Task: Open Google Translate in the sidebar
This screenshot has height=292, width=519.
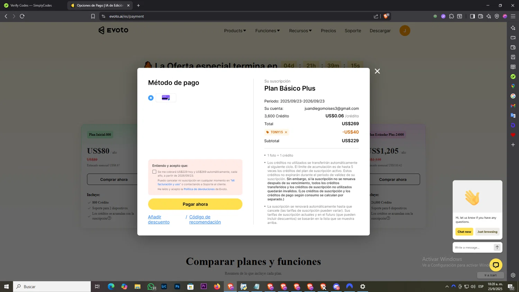Action: click(x=513, y=116)
